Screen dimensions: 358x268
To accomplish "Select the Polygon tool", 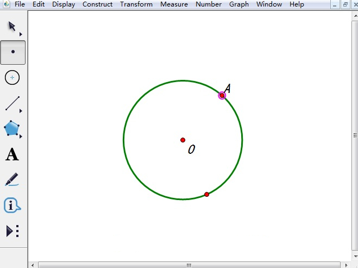I will point(12,129).
